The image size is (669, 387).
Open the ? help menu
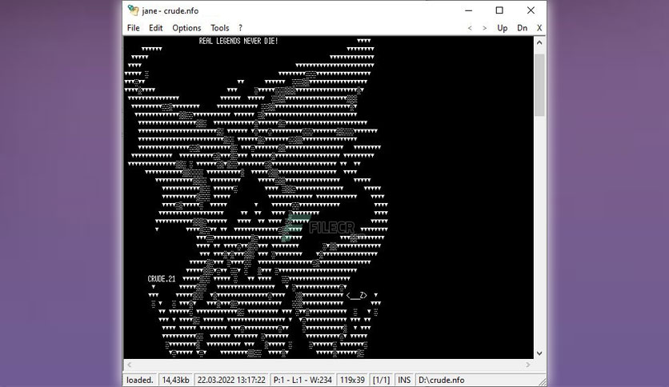240,28
